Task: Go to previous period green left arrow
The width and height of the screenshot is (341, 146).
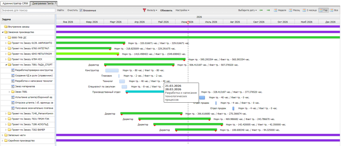Action: coord(261,10)
